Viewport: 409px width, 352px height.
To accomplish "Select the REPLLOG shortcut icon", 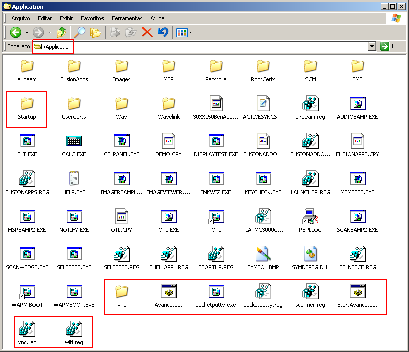I will 310,221.
